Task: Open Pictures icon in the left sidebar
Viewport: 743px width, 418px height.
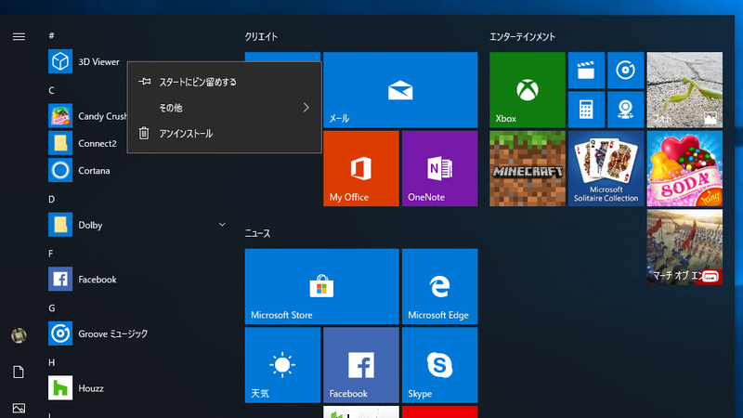Action: (x=19, y=408)
